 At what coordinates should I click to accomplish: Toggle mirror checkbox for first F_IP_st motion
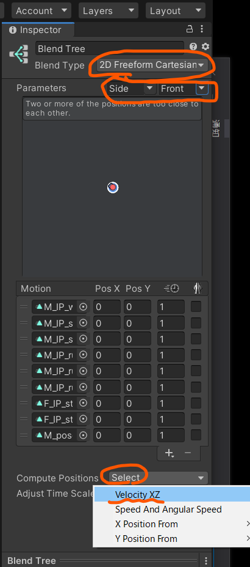tap(196, 403)
